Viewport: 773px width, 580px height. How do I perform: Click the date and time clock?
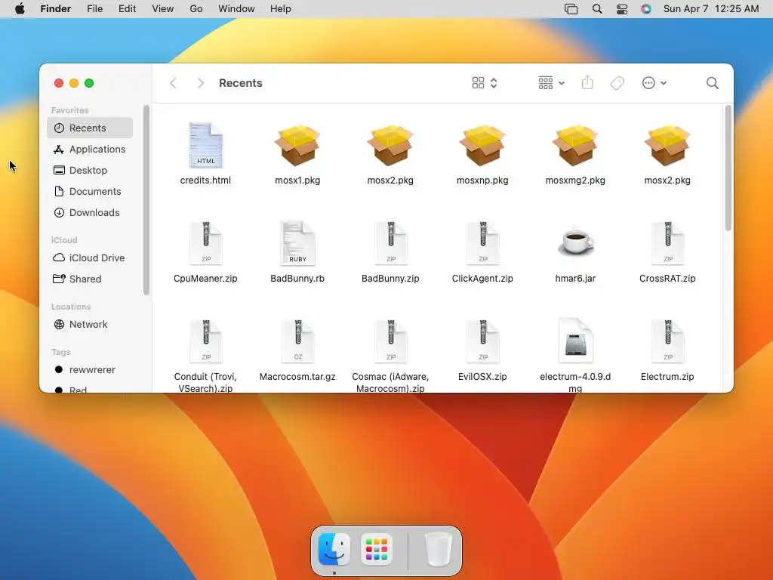(711, 9)
